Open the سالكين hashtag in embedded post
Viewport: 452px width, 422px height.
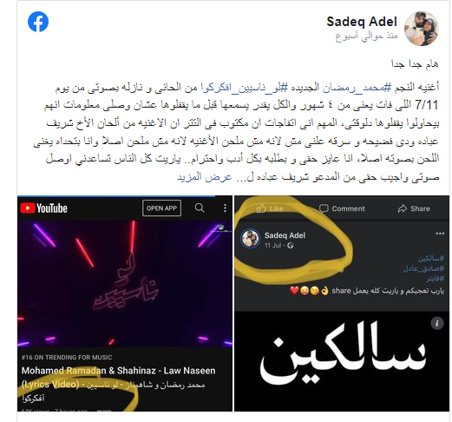pos(431,258)
